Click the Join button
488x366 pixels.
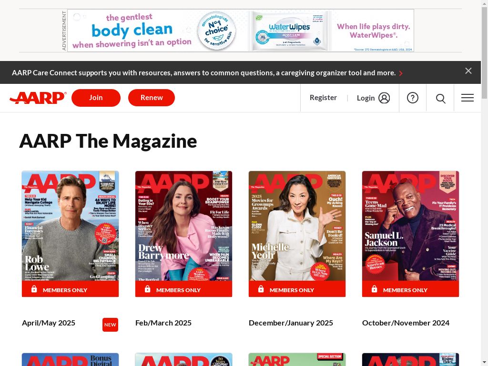point(96,98)
